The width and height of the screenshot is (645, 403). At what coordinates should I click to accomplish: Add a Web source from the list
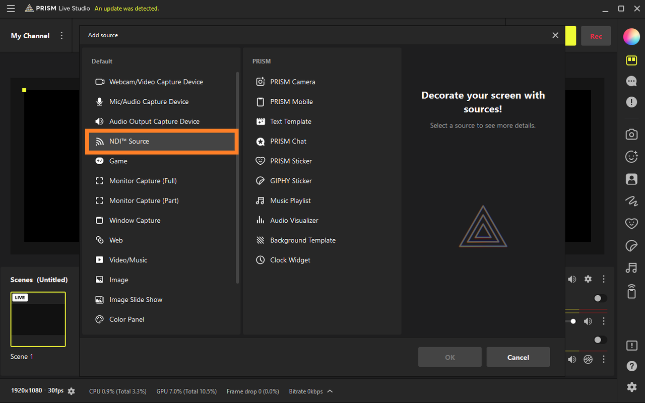(x=161, y=240)
